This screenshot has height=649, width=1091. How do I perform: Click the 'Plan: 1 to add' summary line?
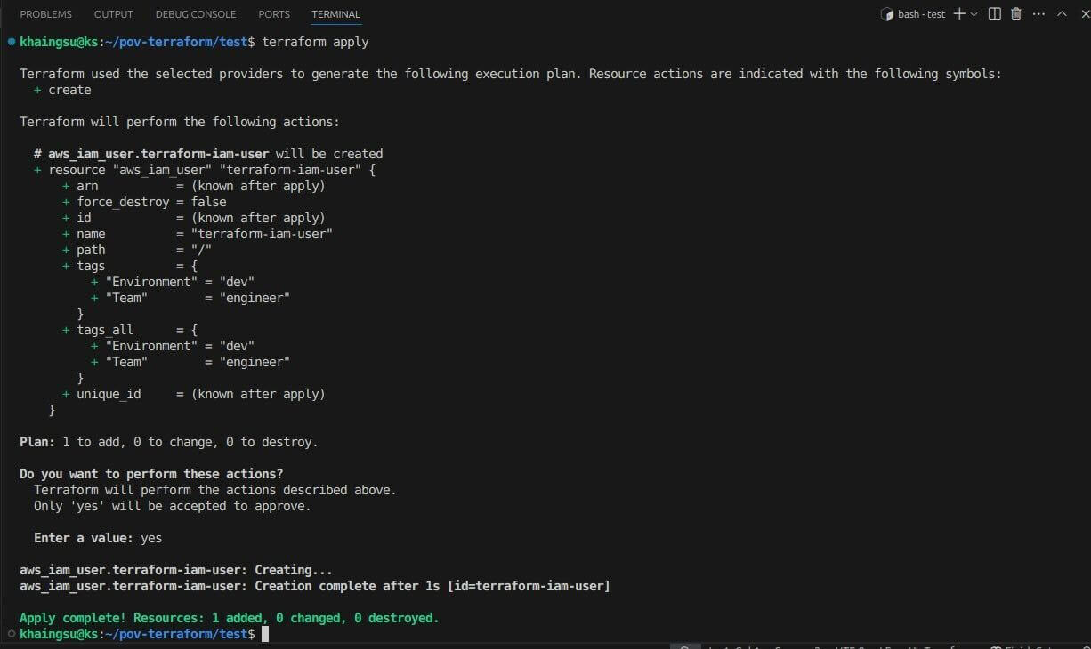169,442
